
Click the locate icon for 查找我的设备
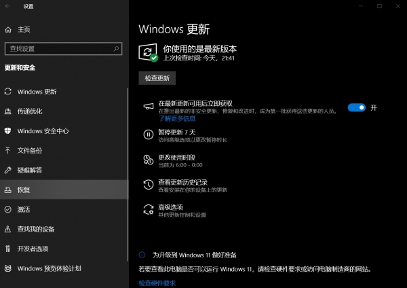coord(7,229)
